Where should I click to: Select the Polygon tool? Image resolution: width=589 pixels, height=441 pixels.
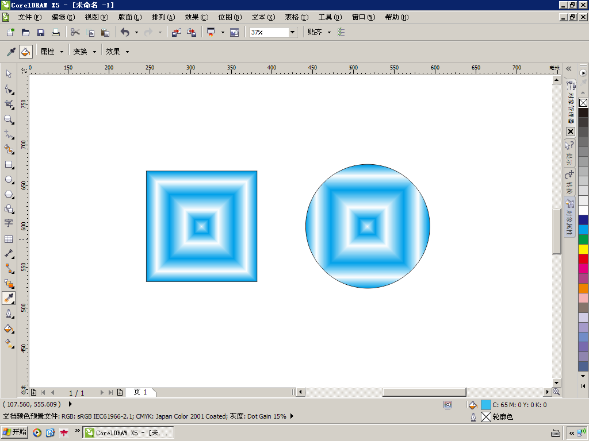click(x=9, y=194)
